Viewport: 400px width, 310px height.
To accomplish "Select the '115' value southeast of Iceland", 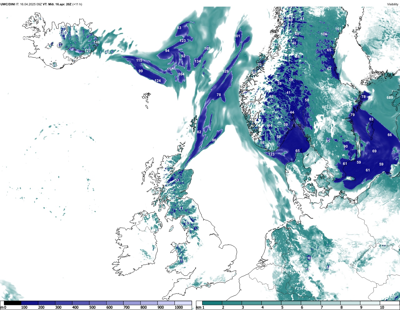I will point(139,60).
